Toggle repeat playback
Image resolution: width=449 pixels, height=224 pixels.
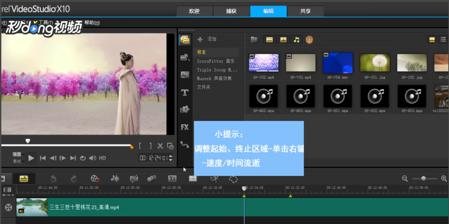[83, 158]
